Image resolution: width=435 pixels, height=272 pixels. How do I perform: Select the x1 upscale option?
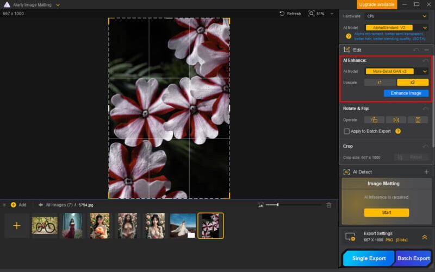tap(380, 83)
